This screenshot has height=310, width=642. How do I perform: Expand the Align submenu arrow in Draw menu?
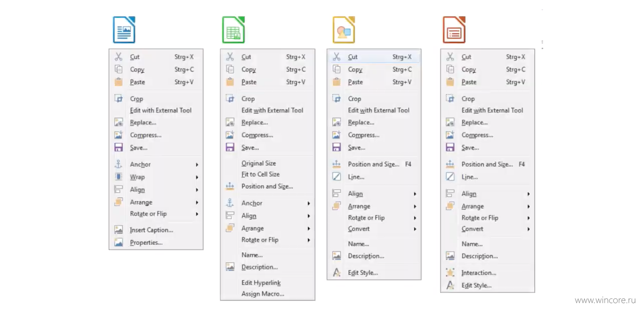(415, 194)
